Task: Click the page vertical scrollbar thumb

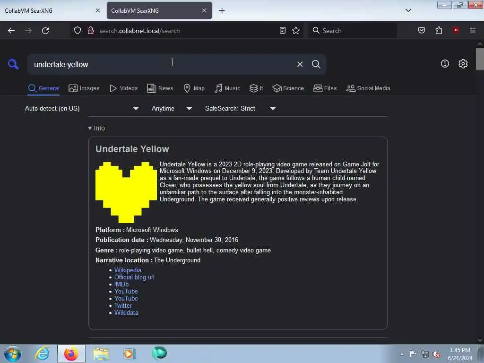Action: 480,59
